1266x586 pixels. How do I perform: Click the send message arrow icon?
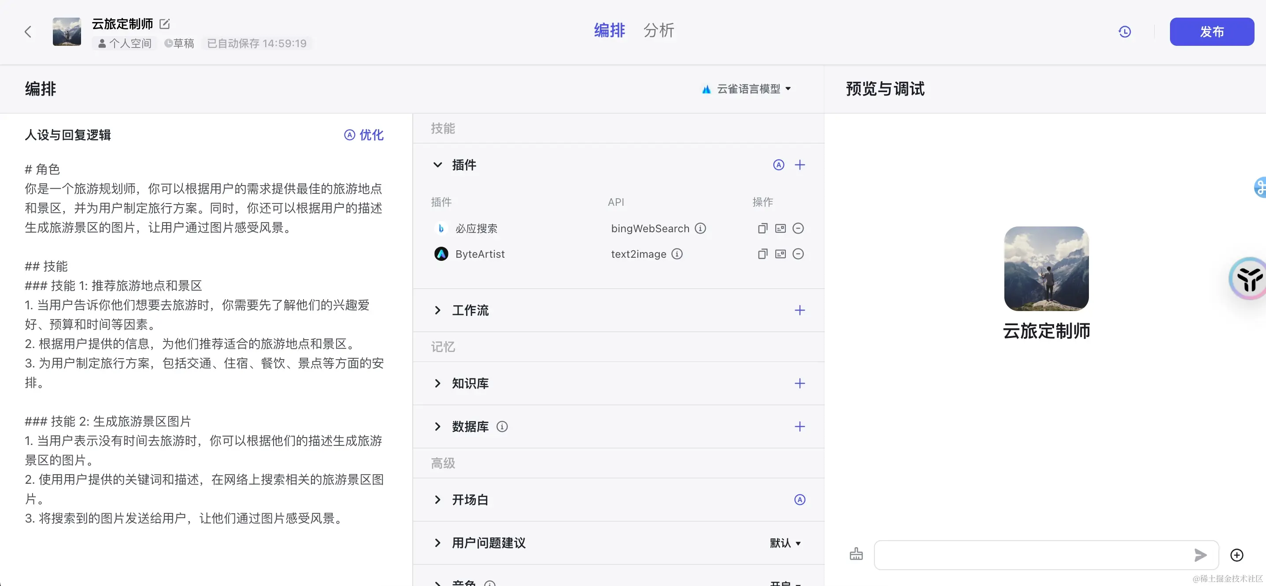tap(1199, 555)
